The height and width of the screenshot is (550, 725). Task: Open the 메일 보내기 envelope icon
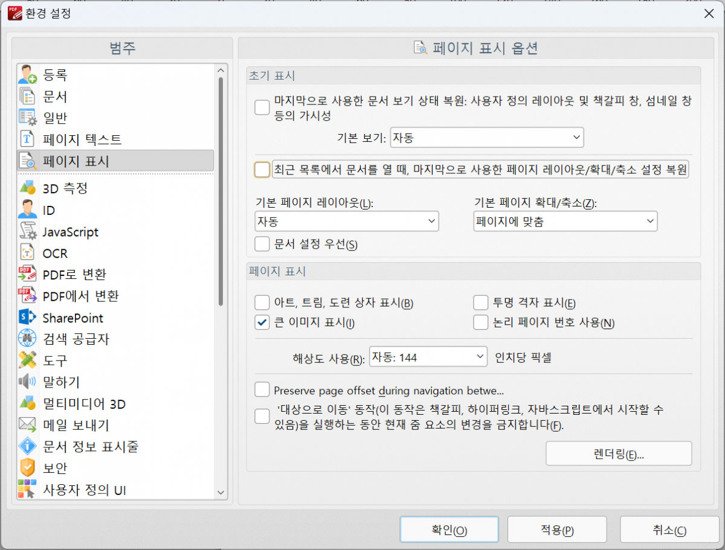27,425
